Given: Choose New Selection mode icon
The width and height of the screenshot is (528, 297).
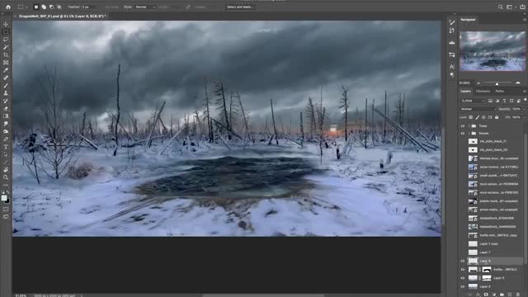Looking at the screenshot, I should click(x=36, y=7).
